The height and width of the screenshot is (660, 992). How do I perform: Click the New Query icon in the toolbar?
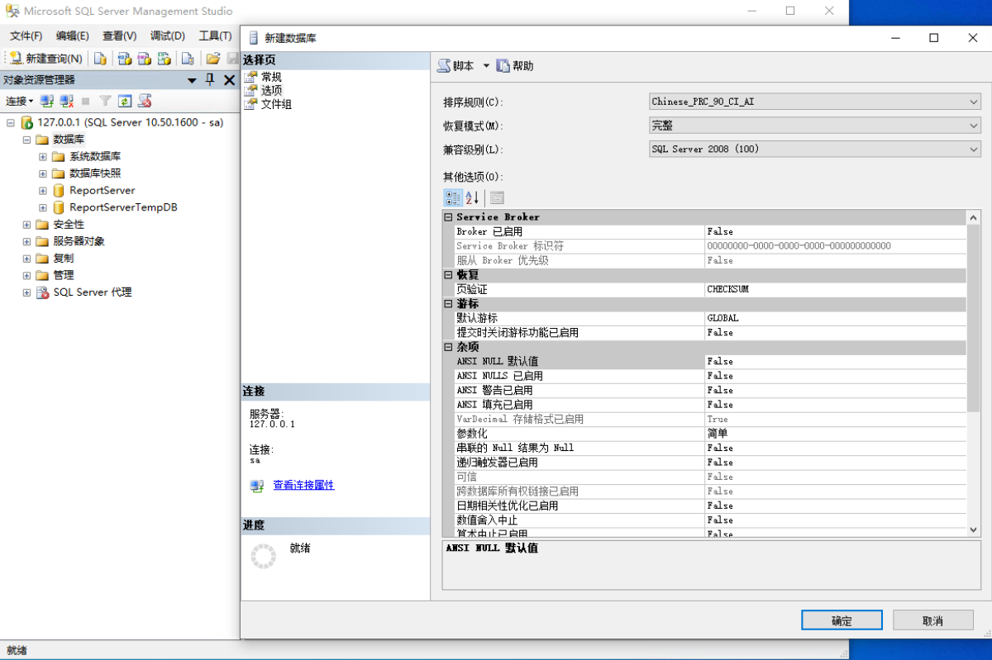(16, 58)
